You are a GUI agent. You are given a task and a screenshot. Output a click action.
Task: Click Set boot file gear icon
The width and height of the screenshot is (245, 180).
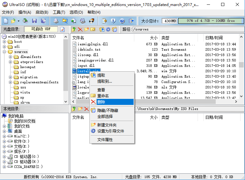click(108, 29)
